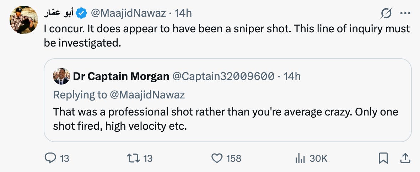Viewport: 420px width, 172px height.
Task: Open the quoted tweet text body
Action: (x=226, y=118)
